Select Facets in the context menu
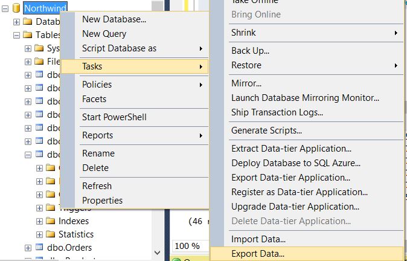The width and height of the screenshot is (407, 261). [135, 99]
